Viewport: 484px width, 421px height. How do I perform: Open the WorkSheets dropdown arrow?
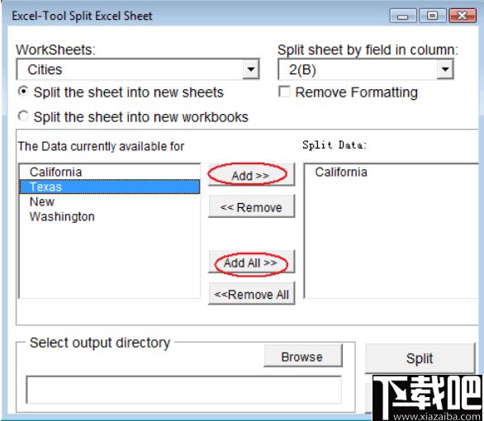click(x=250, y=69)
